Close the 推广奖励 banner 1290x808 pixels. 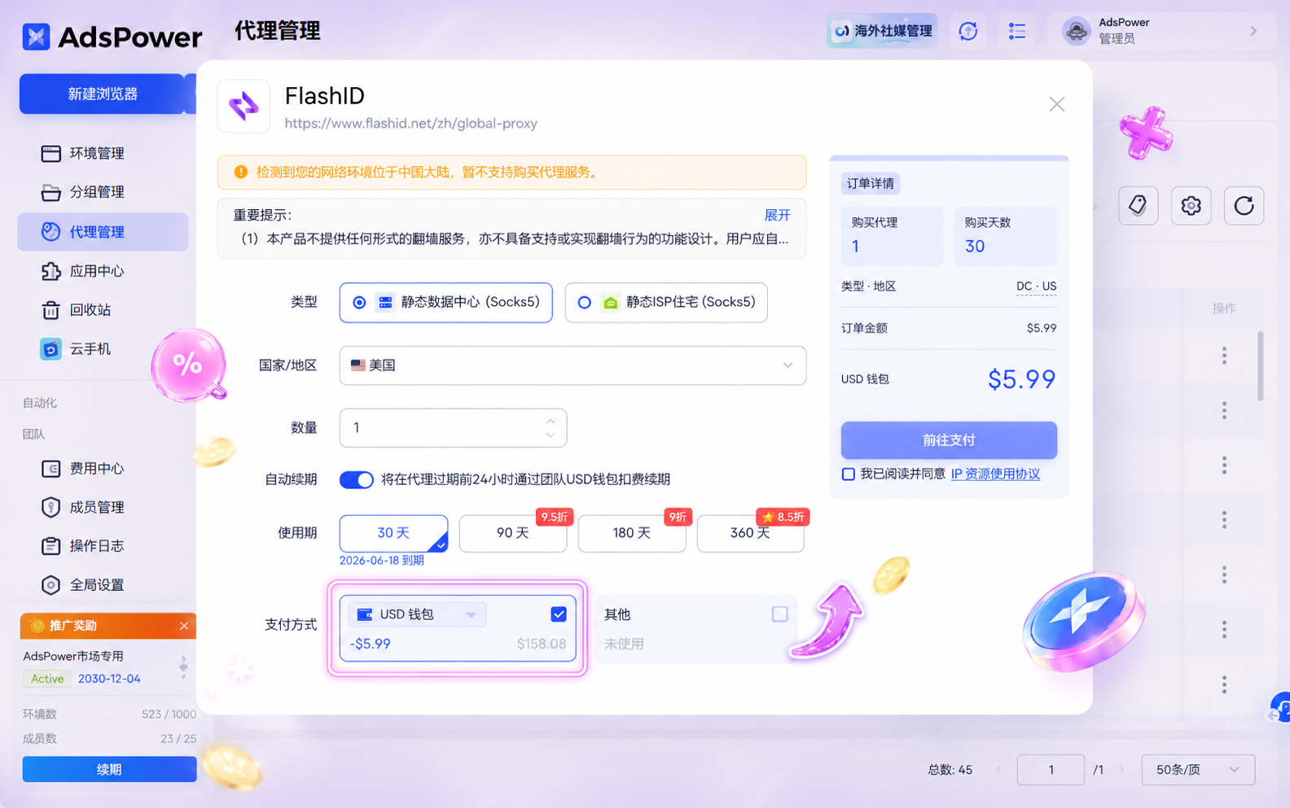[x=184, y=626]
